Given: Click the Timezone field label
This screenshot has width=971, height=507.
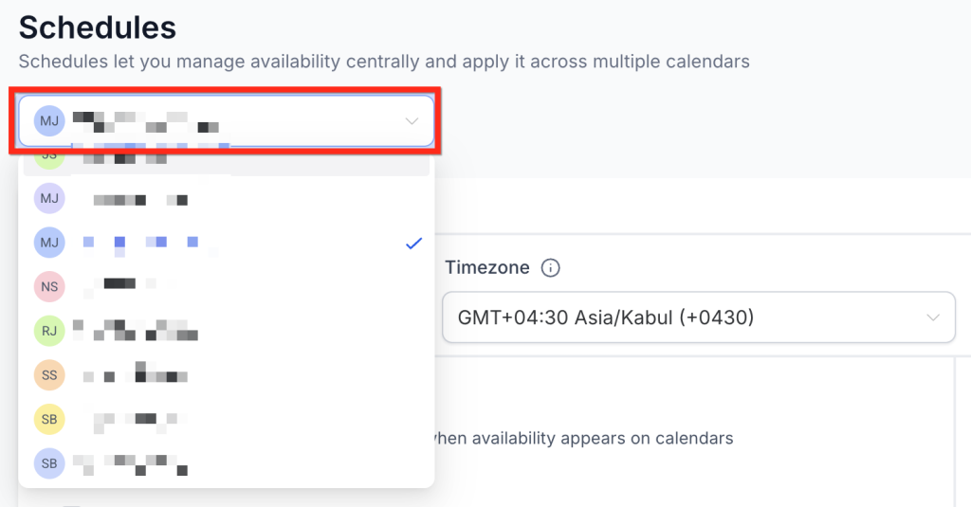Looking at the screenshot, I should coord(486,268).
